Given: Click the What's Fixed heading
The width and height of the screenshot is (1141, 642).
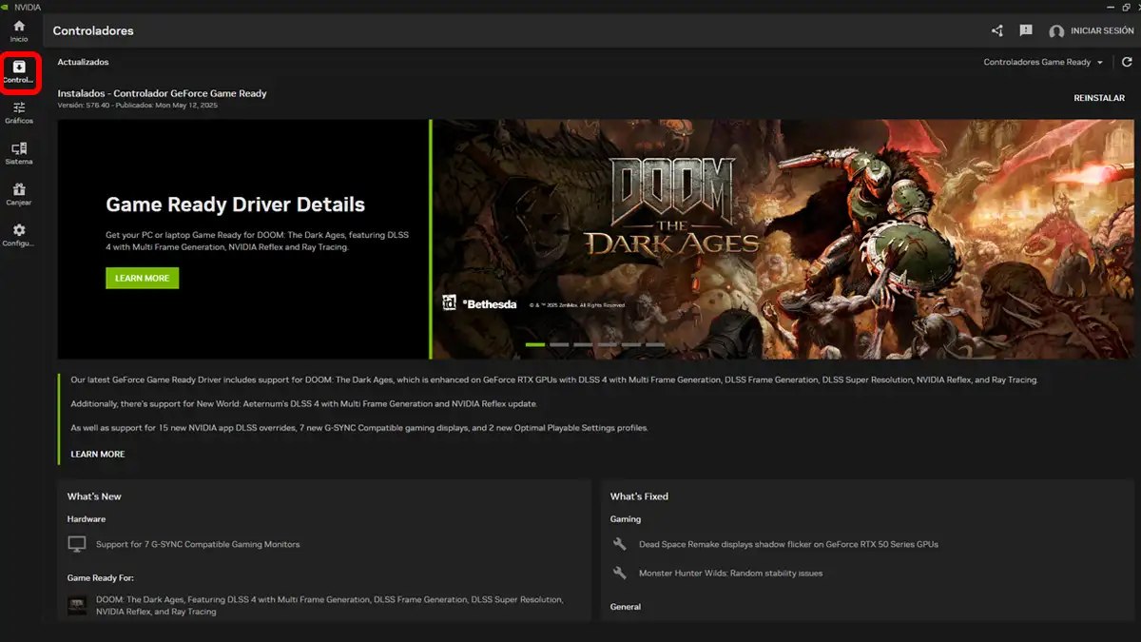Looking at the screenshot, I should tap(639, 496).
